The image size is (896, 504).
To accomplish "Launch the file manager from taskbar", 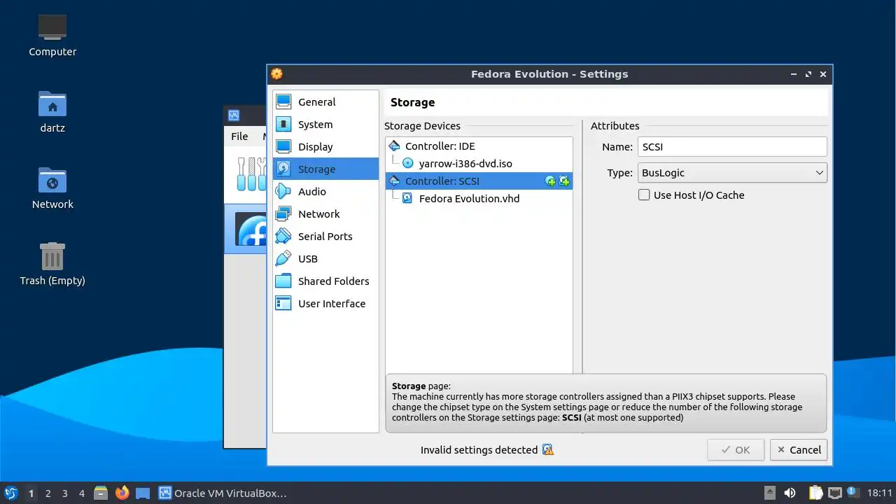I will pyautogui.click(x=101, y=493).
